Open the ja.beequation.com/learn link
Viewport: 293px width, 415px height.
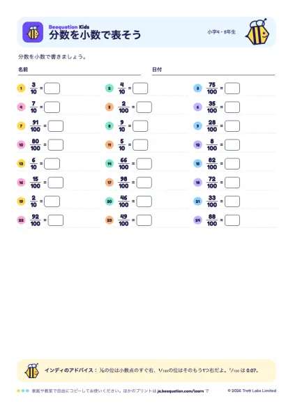[x=181, y=391]
